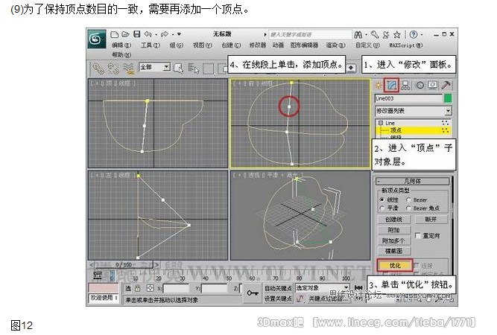Open the Hierarchy panel tab
This screenshot has height=335, width=497.
[x=406, y=85]
